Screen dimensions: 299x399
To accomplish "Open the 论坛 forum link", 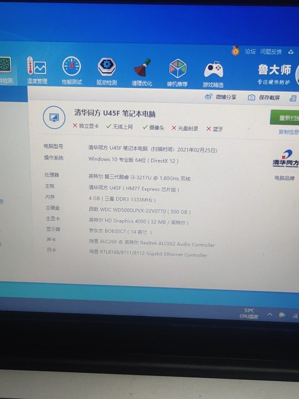I will tap(250, 52).
